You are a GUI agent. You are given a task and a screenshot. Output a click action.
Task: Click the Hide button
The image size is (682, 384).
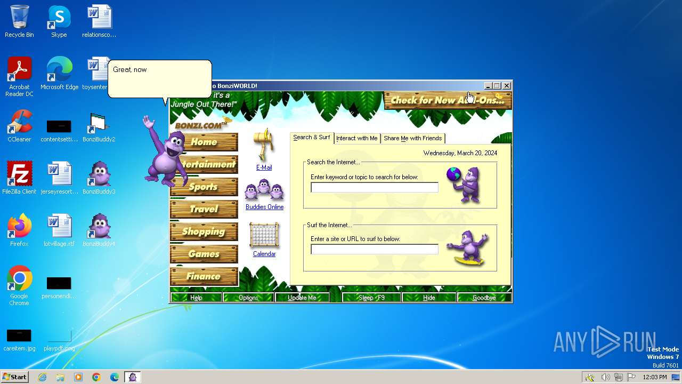point(429,298)
